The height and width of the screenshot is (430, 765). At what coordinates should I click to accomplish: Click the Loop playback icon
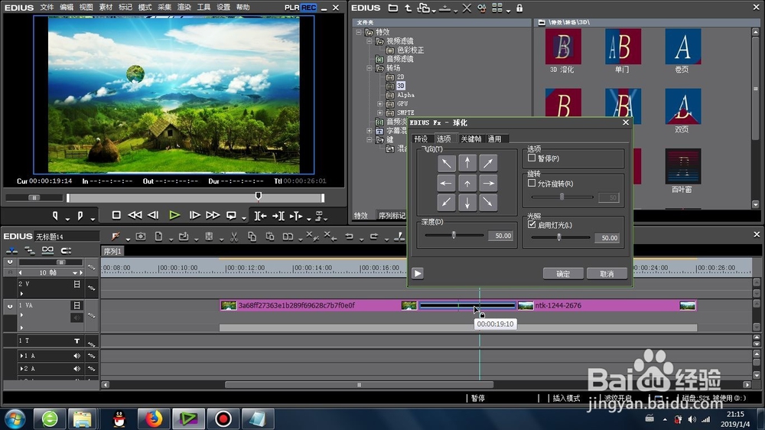click(x=231, y=215)
